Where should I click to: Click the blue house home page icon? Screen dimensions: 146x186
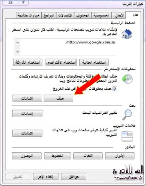pos(127,34)
